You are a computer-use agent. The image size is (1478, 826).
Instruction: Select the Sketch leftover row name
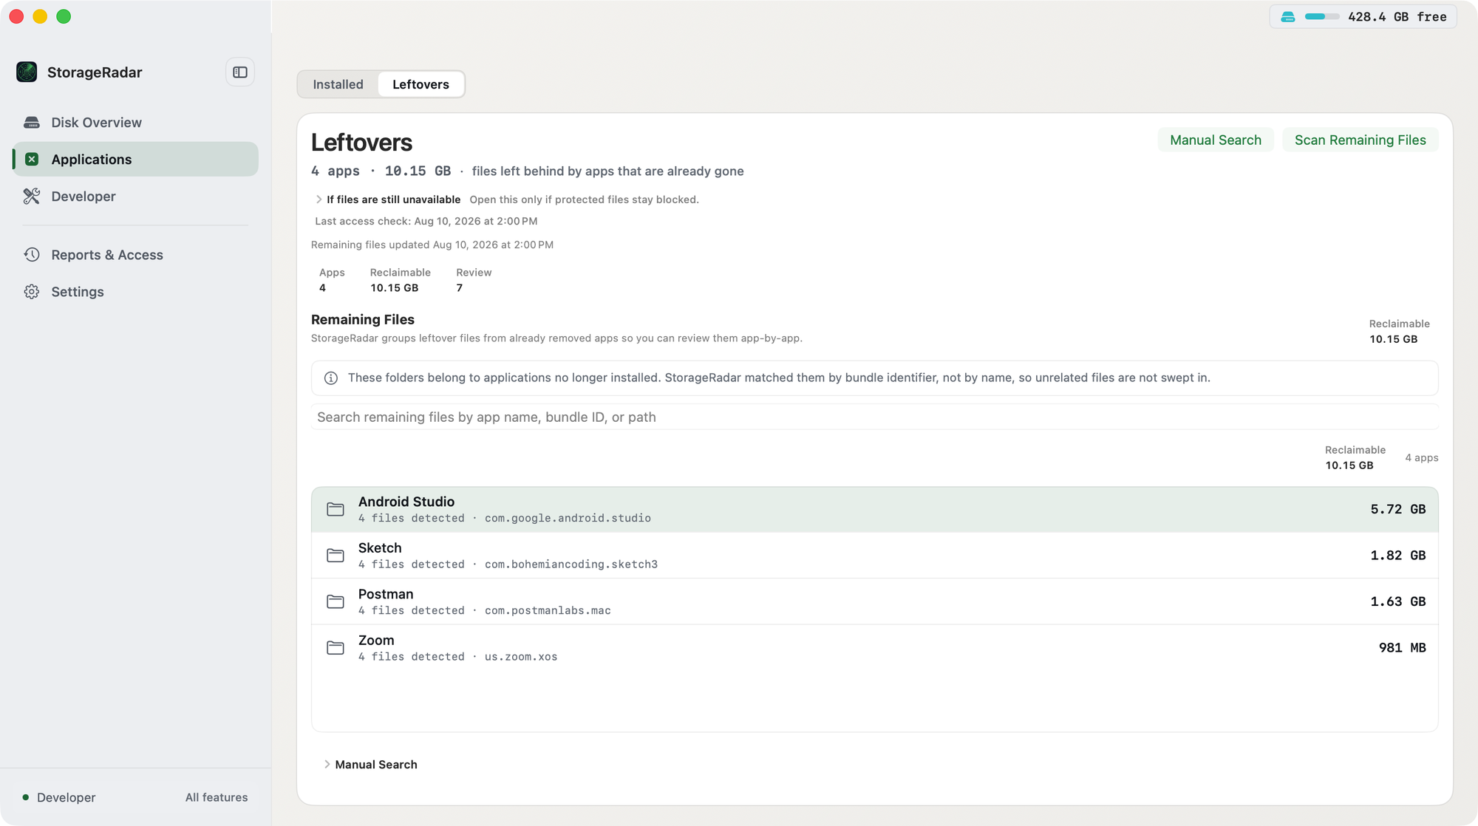pos(380,548)
